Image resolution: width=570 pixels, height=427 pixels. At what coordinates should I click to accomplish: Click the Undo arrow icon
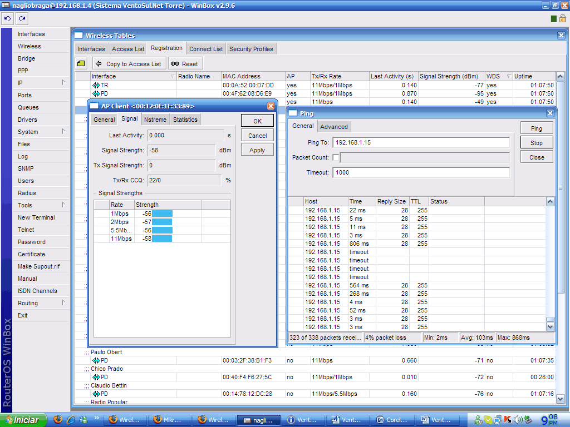pos(8,18)
